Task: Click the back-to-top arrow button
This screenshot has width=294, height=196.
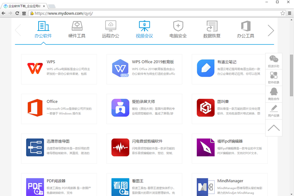Action: (273, 128)
